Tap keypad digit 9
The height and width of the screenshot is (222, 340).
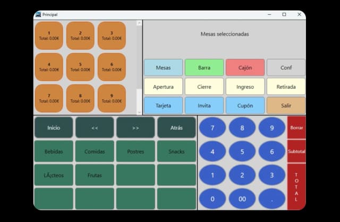(271, 127)
